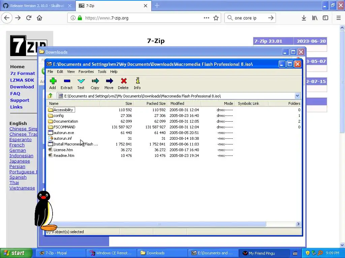
Task: Reload the 7-zip.org page
Action: 29,18
